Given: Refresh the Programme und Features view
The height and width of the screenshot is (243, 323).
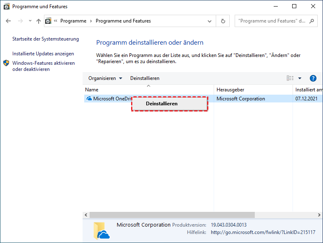Looking at the screenshot, I should [223, 21].
